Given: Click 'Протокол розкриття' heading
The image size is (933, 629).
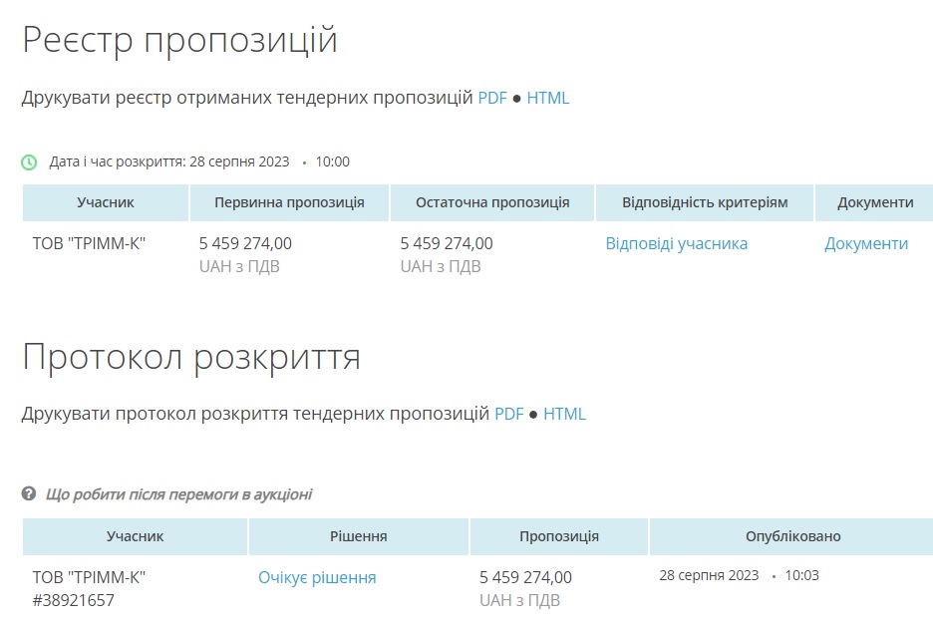Looking at the screenshot, I should (x=191, y=357).
